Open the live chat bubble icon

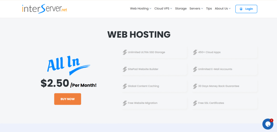coord(268,124)
